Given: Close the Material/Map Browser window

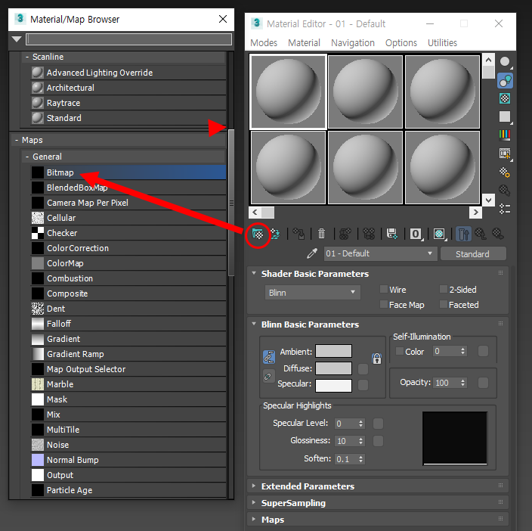Looking at the screenshot, I should point(223,19).
